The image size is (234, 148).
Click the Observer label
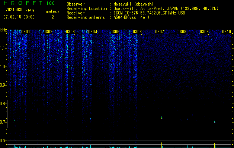(x=76, y=4)
